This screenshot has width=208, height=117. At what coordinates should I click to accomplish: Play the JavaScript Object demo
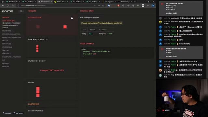[x=52, y=68]
